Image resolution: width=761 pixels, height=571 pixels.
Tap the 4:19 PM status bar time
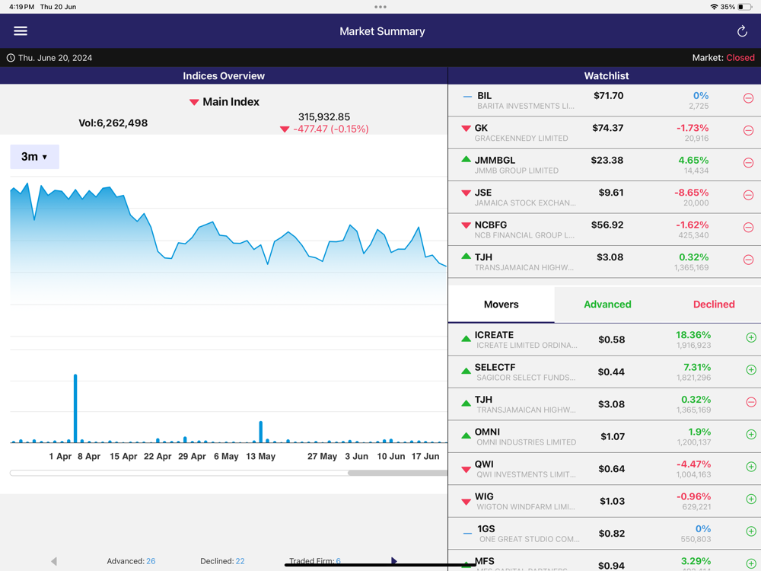click(21, 7)
